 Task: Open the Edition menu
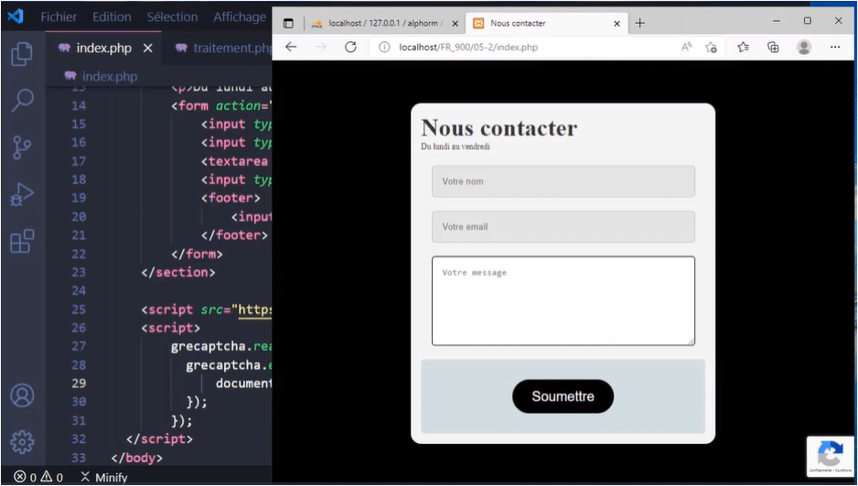point(112,17)
